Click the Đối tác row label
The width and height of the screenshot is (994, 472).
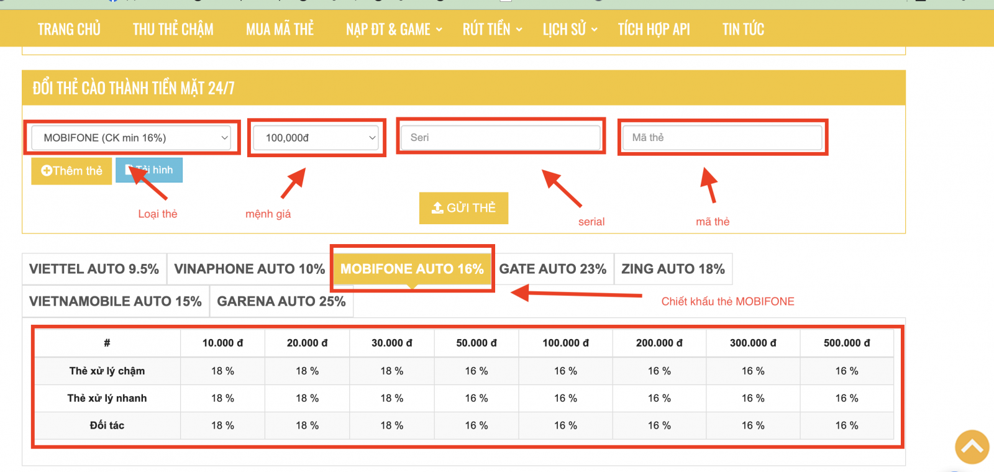(x=107, y=425)
